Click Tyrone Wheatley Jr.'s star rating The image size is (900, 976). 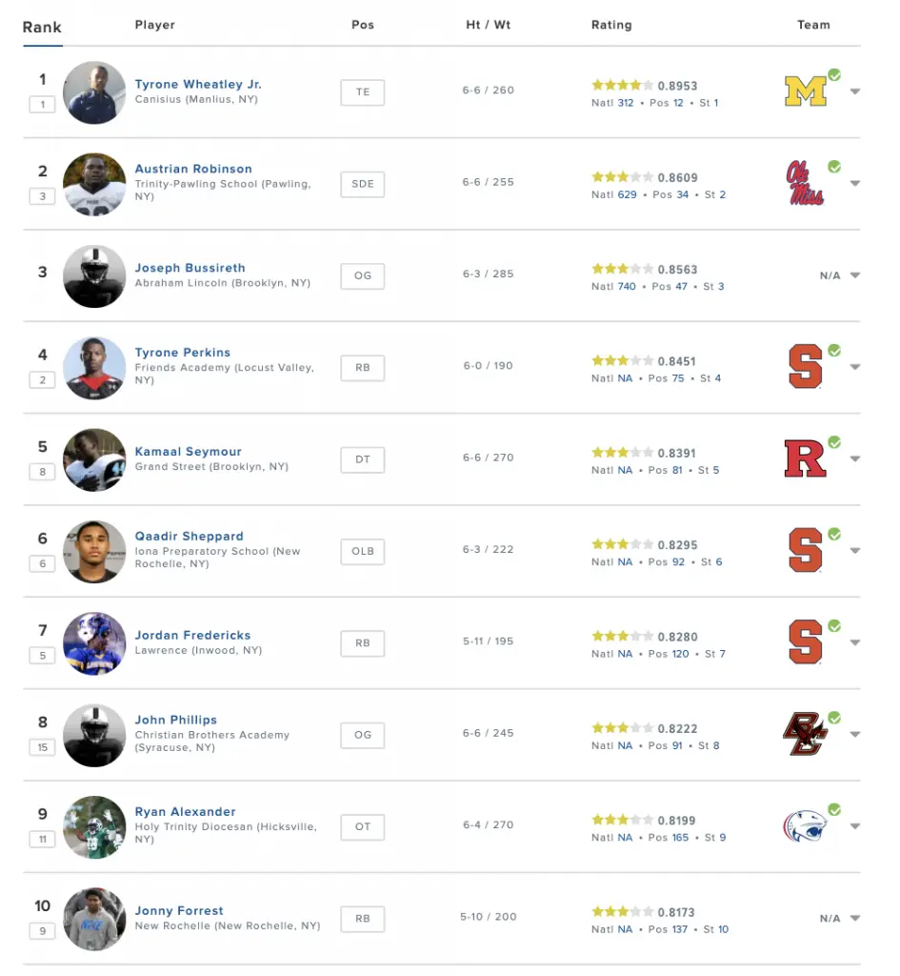[622, 85]
